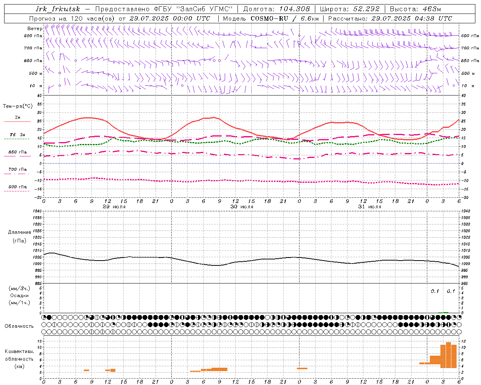
Task: Click dashed line sample under Td 2м
Action: point(17,139)
